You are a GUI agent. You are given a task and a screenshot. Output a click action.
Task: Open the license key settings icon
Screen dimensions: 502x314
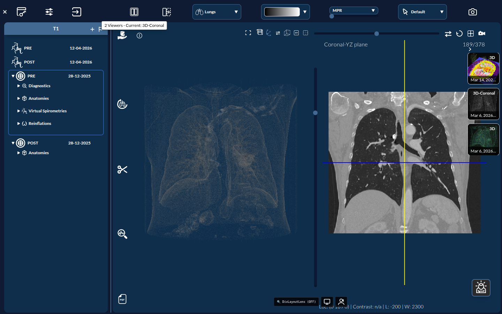(x=21, y=12)
